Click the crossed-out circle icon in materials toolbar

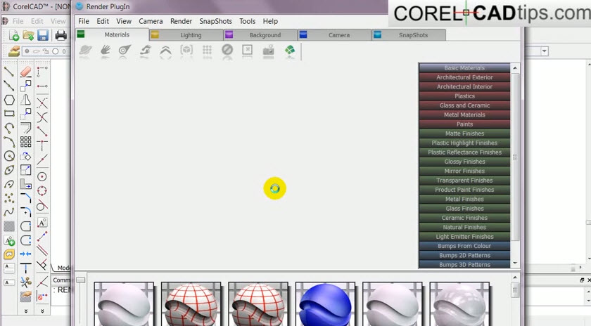click(227, 50)
